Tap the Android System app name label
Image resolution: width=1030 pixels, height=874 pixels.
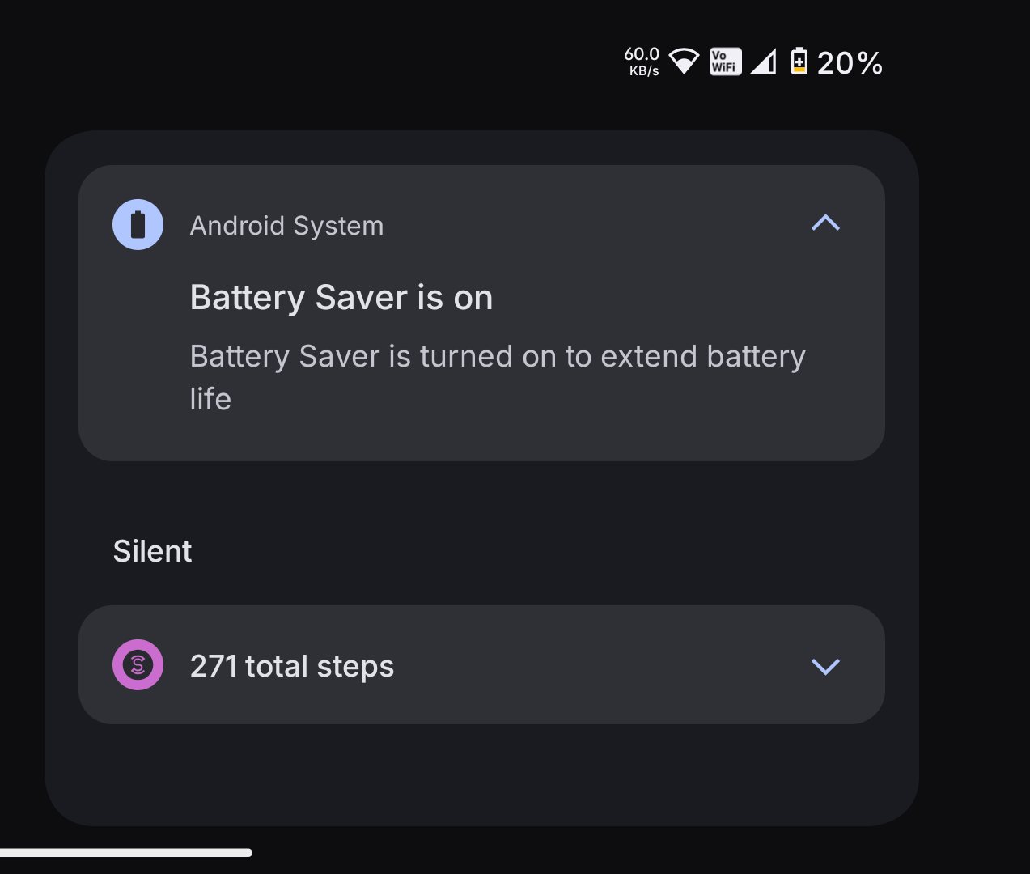pos(286,226)
